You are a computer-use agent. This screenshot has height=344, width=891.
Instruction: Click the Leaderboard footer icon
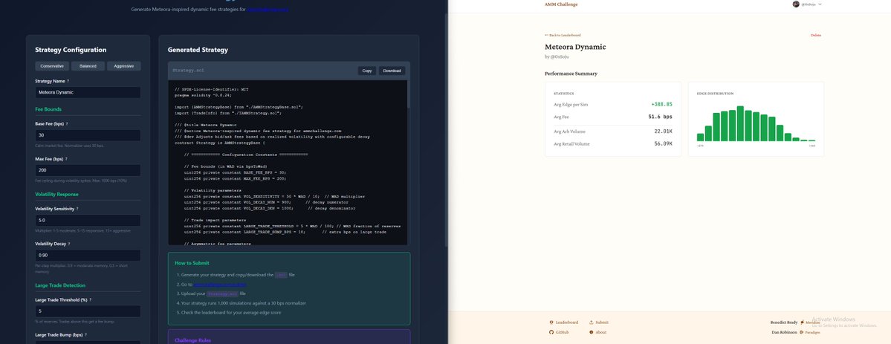[x=551, y=322]
